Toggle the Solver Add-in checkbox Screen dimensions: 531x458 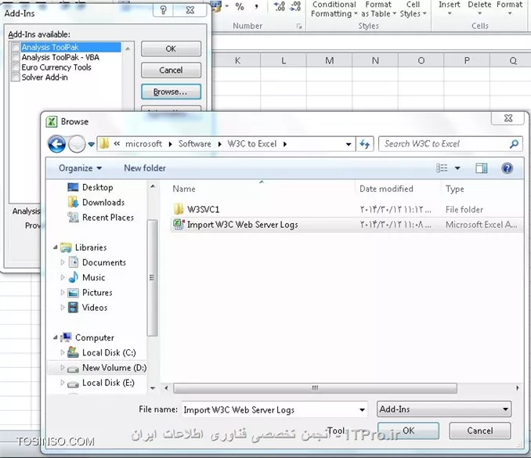(x=15, y=78)
